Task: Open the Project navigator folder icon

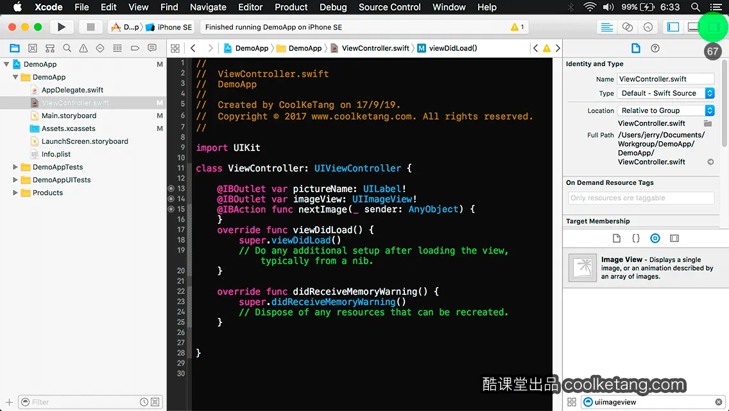Action: (x=15, y=48)
